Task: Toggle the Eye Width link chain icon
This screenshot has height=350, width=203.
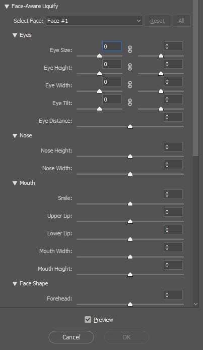Action: pyautogui.click(x=130, y=85)
